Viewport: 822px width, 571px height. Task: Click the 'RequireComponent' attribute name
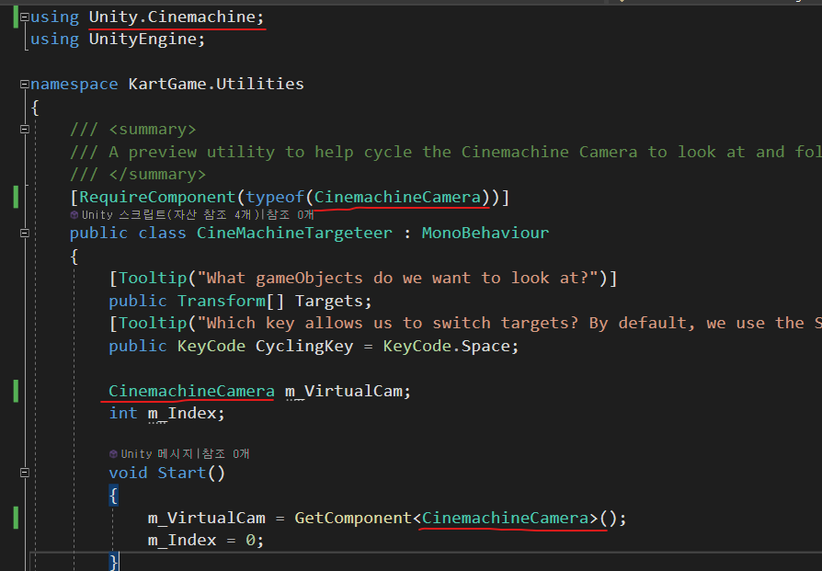click(157, 197)
